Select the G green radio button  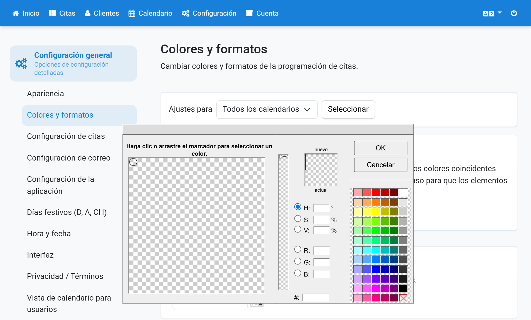click(x=298, y=261)
